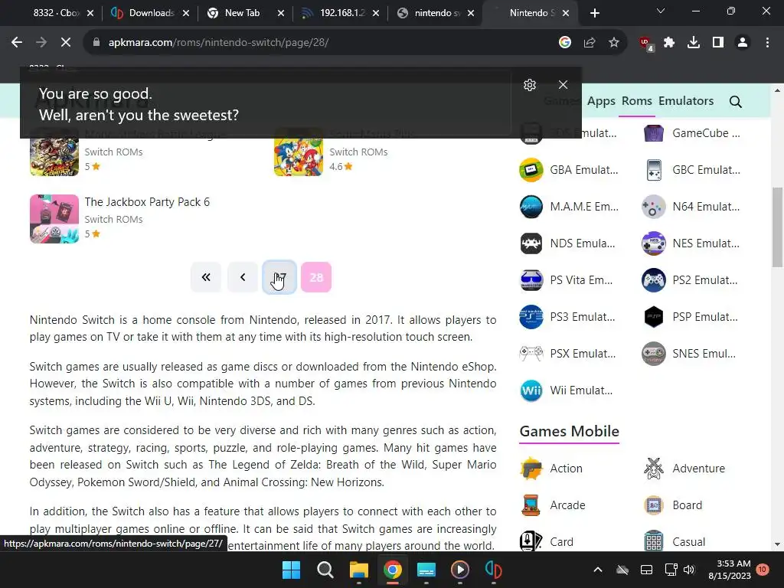Open PS Vita Emulator category icon

click(x=531, y=280)
